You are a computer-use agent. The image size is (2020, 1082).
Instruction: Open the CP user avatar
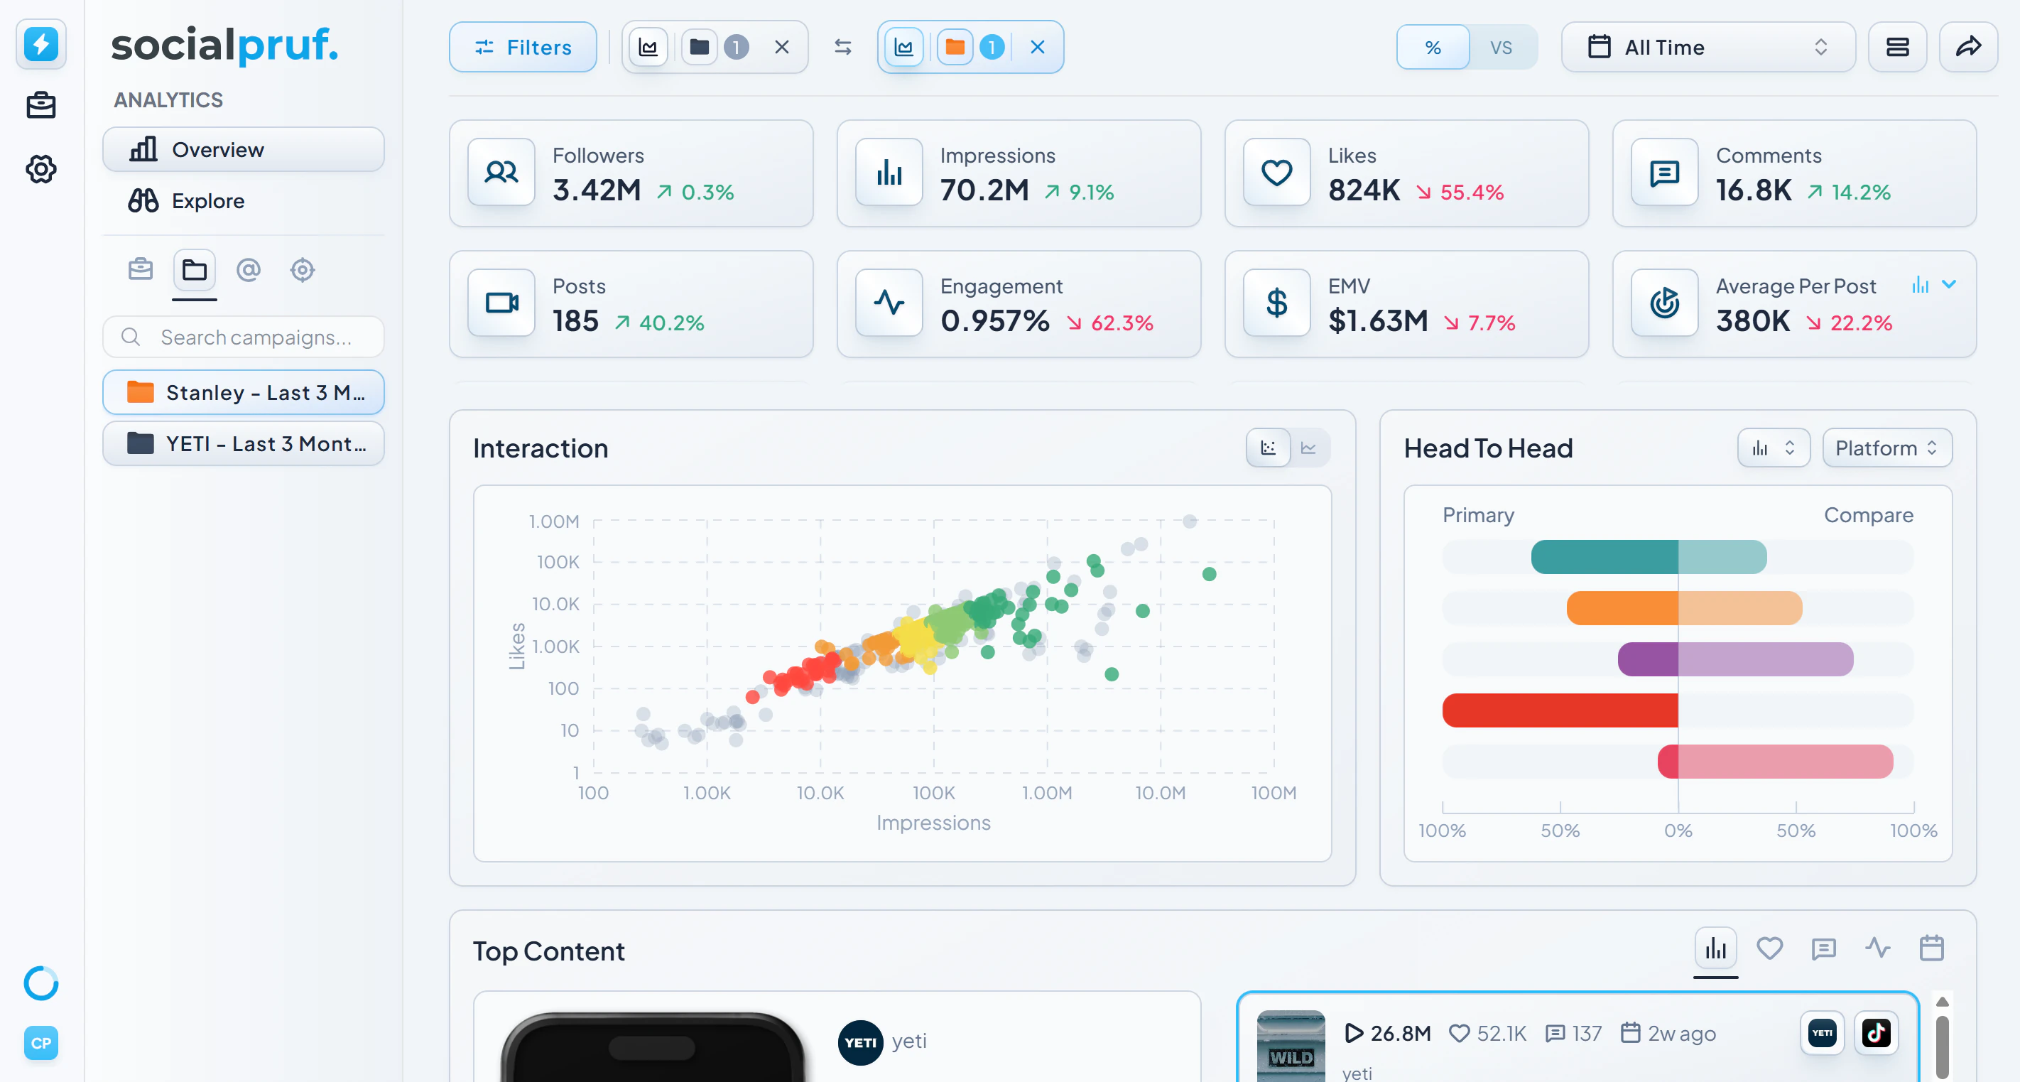40,1043
